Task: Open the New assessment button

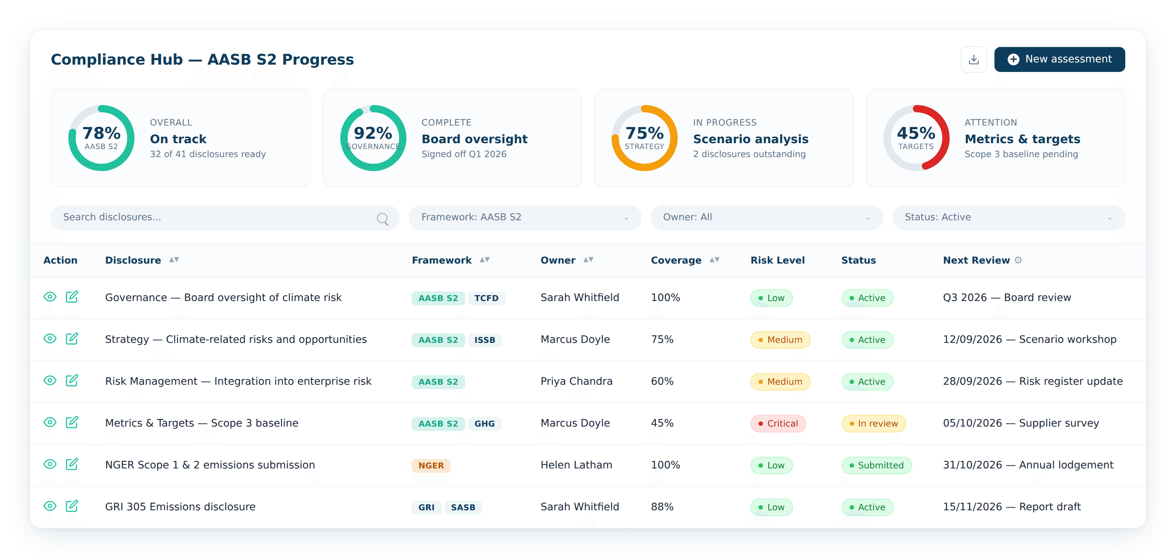Action: (x=1059, y=59)
